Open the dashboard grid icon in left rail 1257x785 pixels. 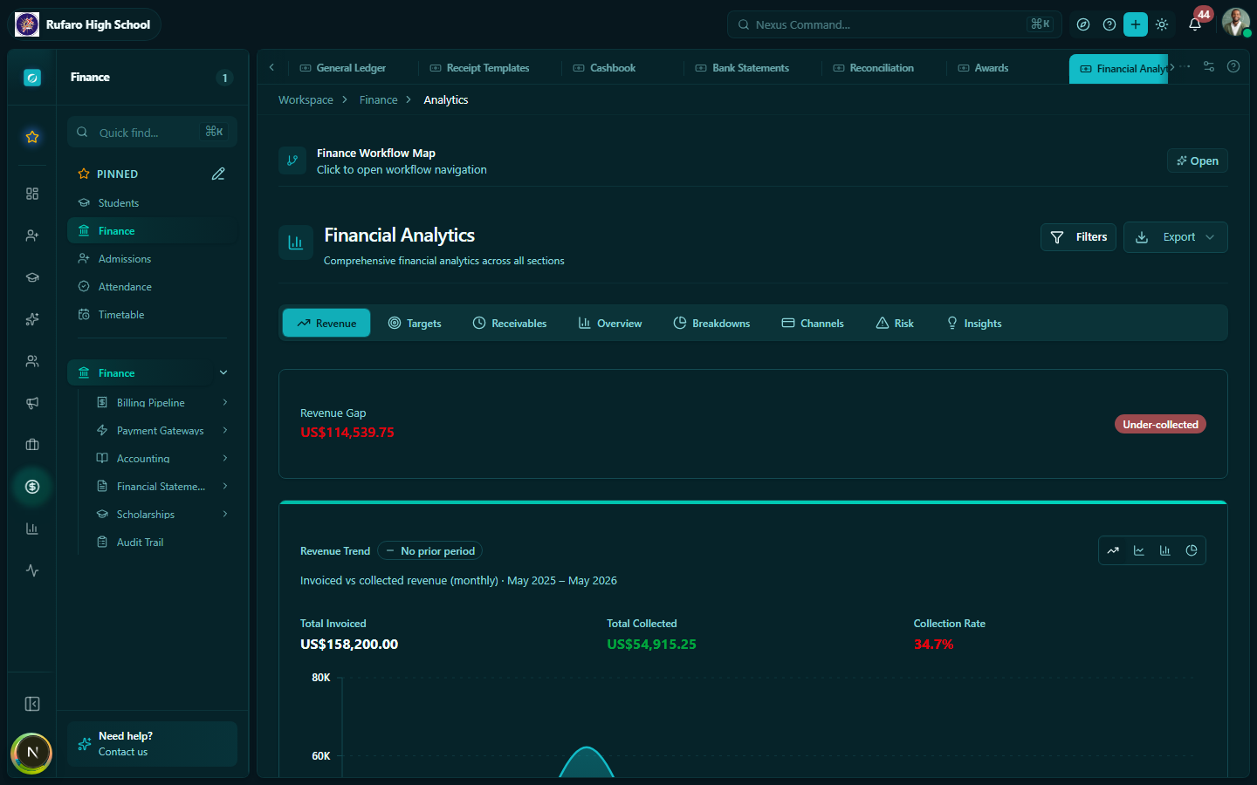point(32,194)
